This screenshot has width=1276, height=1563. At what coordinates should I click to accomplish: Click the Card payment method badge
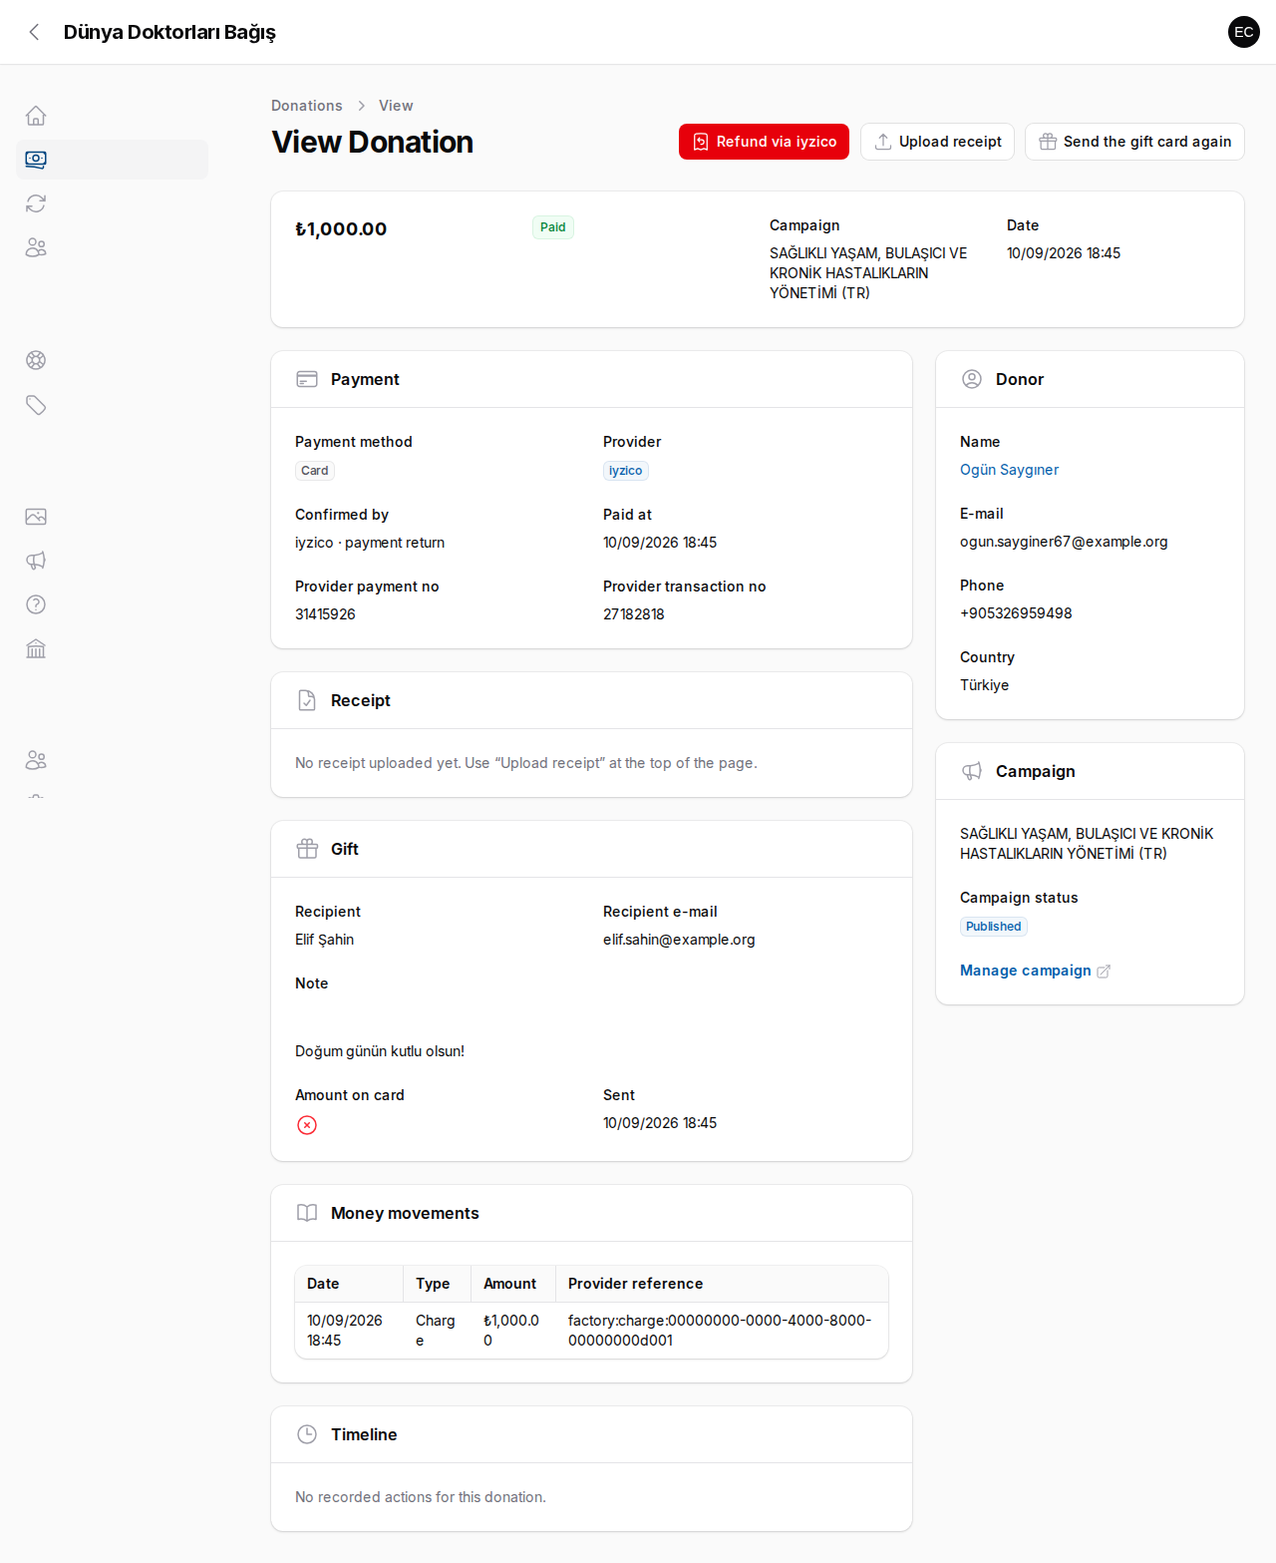[314, 471]
